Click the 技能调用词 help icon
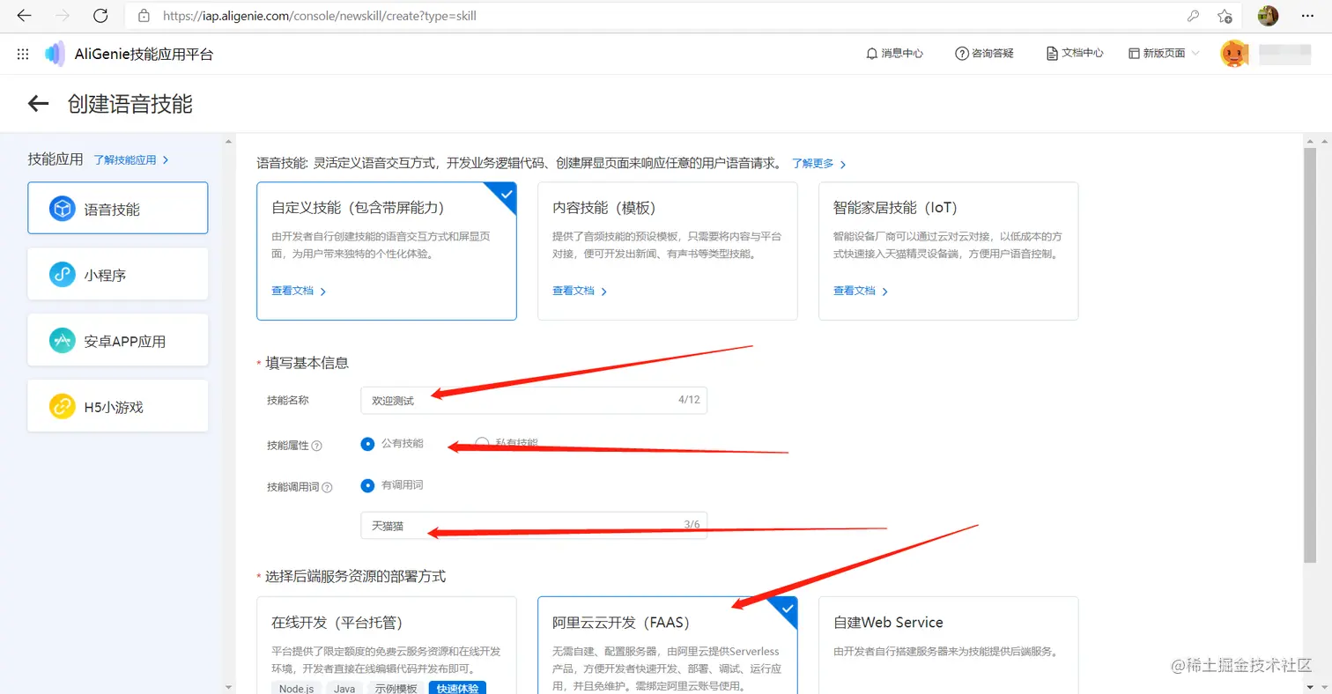 (x=327, y=487)
